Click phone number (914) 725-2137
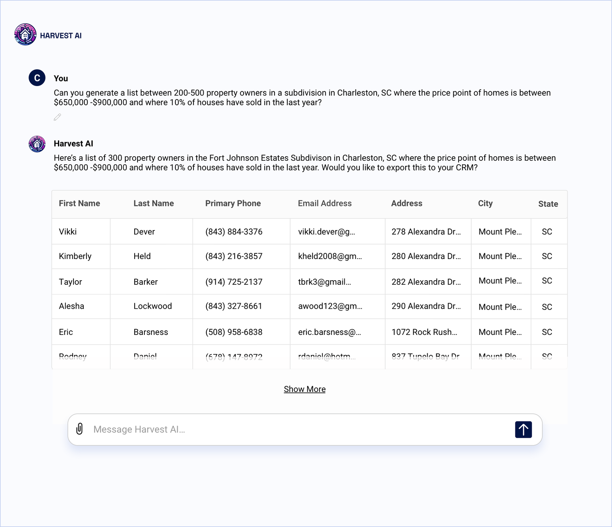This screenshot has width=612, height=527. click(x=234, y=282)
